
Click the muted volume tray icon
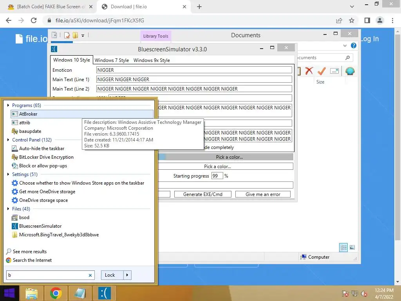coord(364,294)
